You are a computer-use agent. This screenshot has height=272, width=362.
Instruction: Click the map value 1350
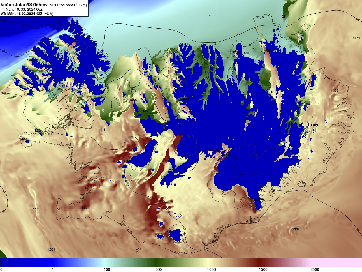[x=268, y=51]
